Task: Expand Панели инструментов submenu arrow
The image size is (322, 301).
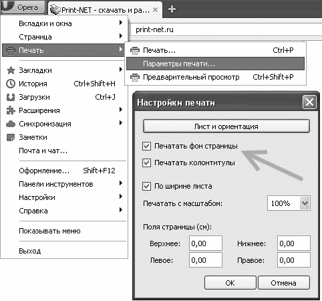Action: pos(120,183)
